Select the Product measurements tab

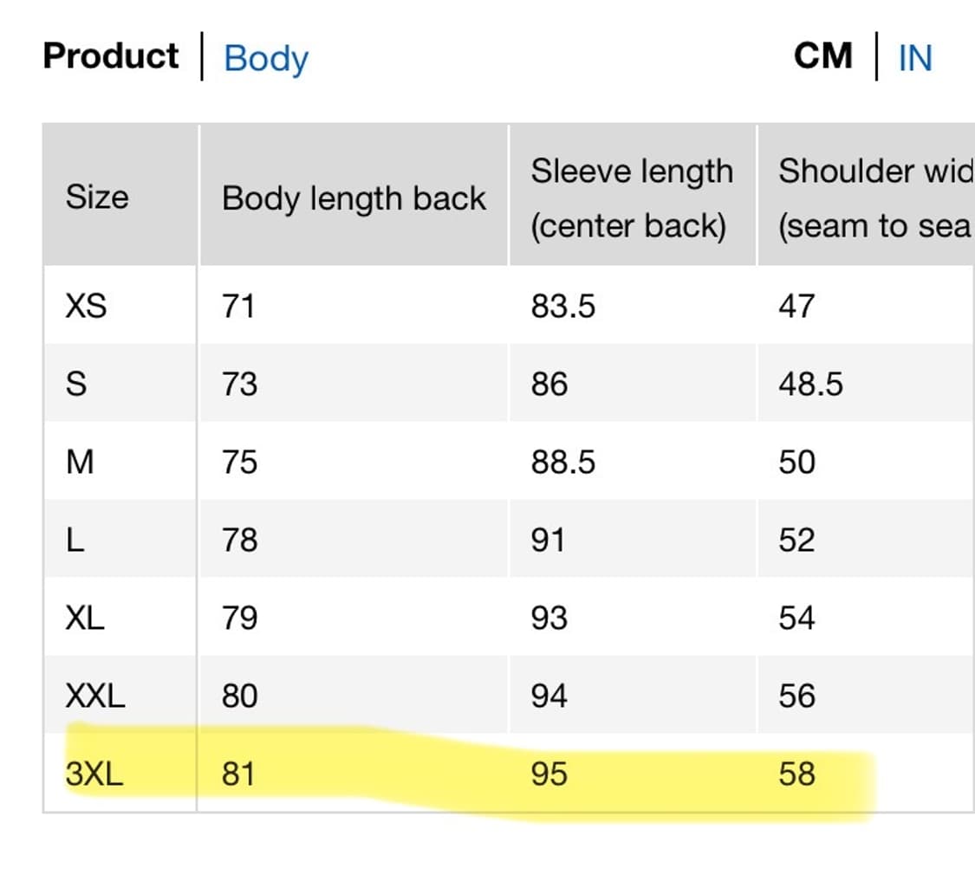click(111, 56)
